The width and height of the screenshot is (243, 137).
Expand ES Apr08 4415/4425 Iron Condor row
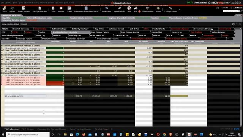click(x=2, y=48)
